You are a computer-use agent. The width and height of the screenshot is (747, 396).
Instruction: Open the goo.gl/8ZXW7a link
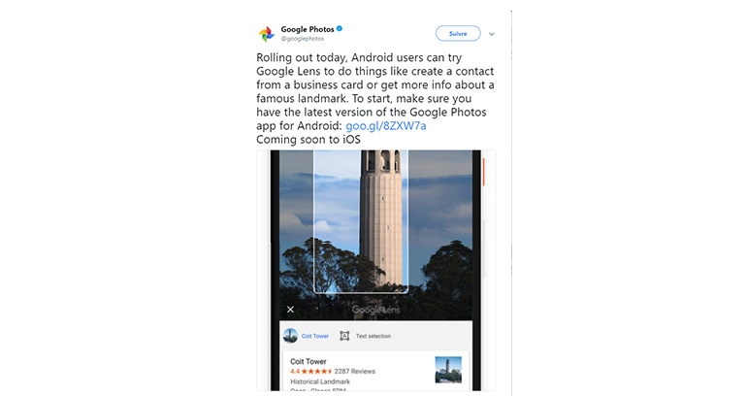coord(386,126)
